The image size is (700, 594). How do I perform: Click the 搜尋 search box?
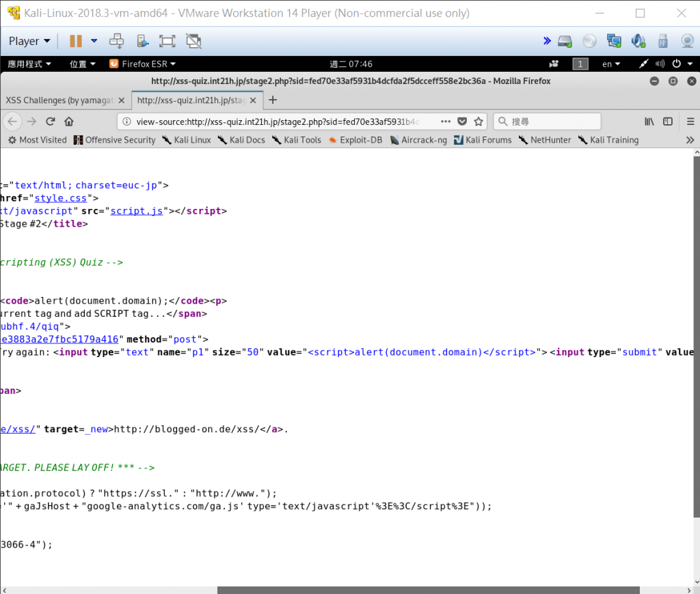coord(547,122)
